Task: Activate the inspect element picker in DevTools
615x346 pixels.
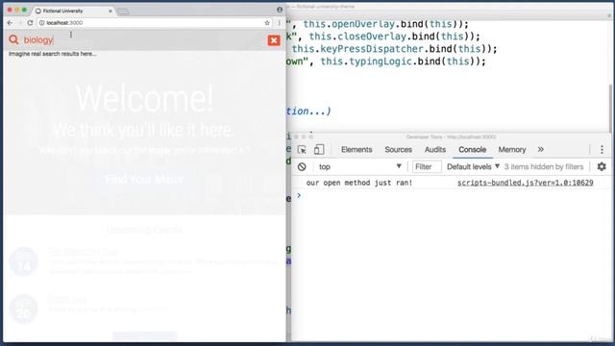Action: (302, 150)
